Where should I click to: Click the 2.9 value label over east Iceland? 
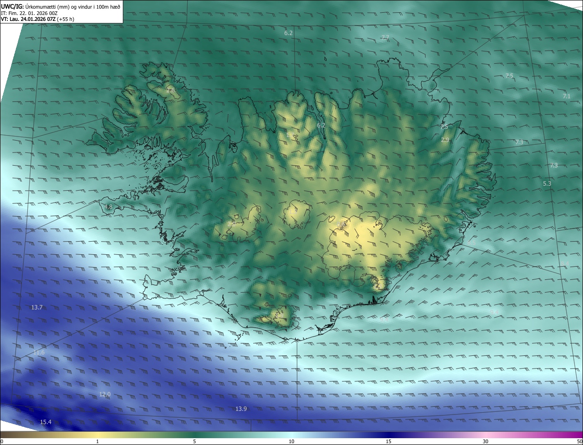click(445, 140)
